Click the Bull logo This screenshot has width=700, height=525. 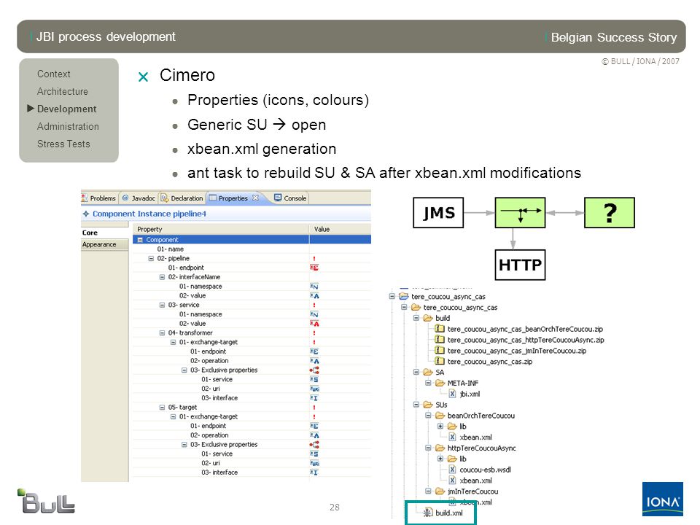[46, 501]
